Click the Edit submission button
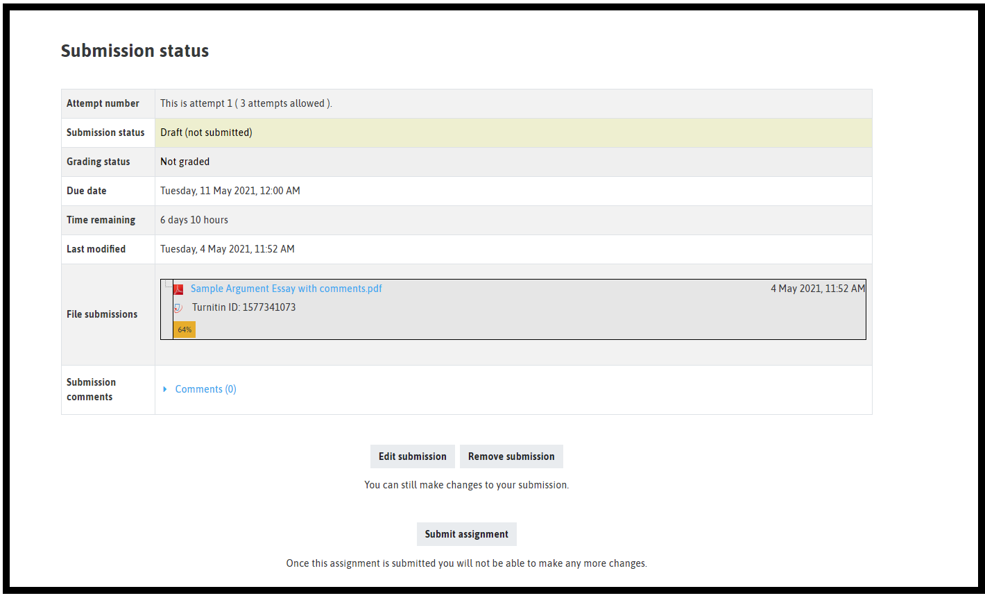The image size is (985, 598). (413, 456)
